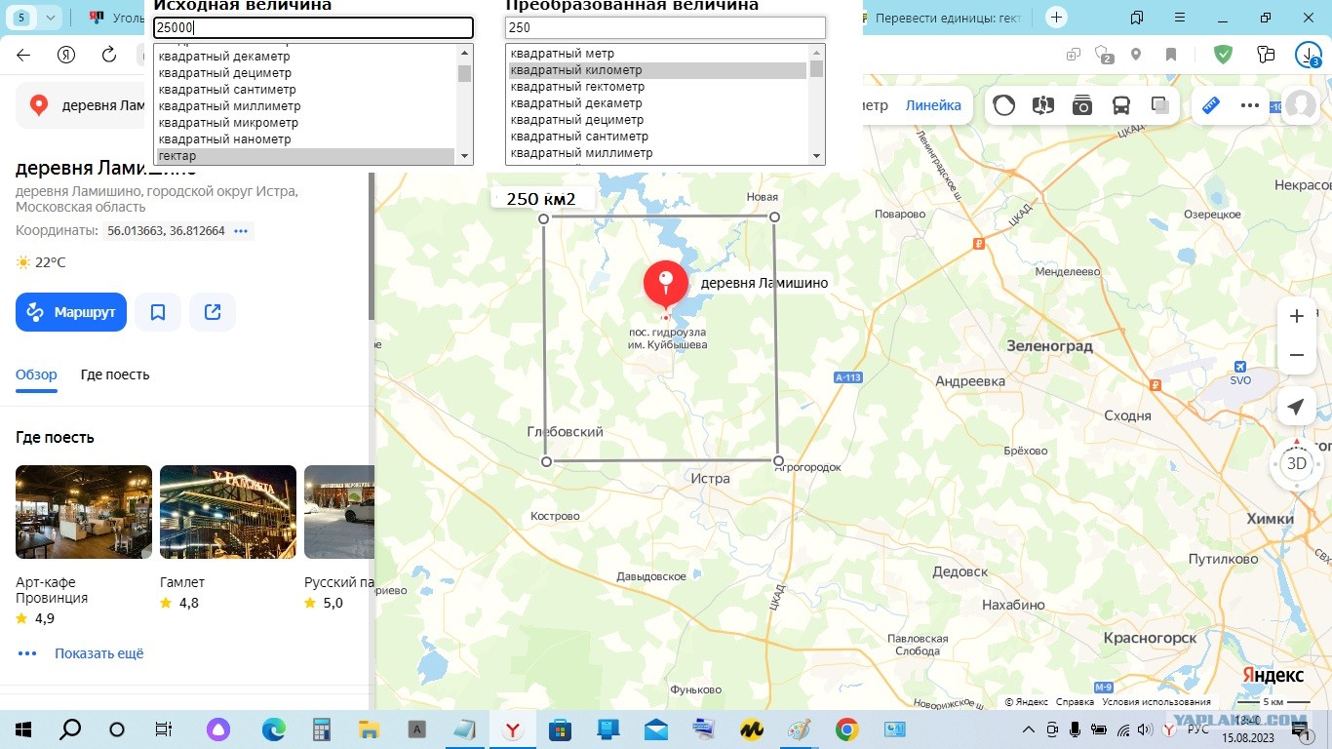Click Показать ещё link

point(98,653)
